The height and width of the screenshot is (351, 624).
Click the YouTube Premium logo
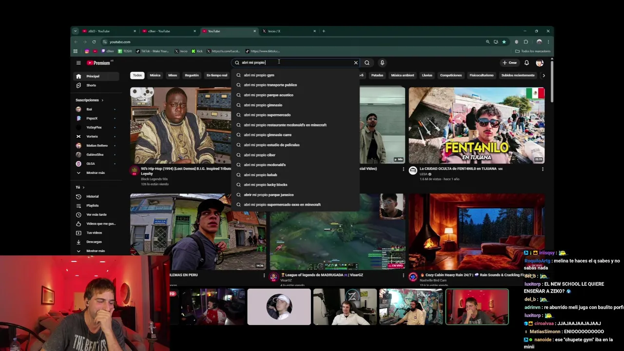[x=99, y=63]
